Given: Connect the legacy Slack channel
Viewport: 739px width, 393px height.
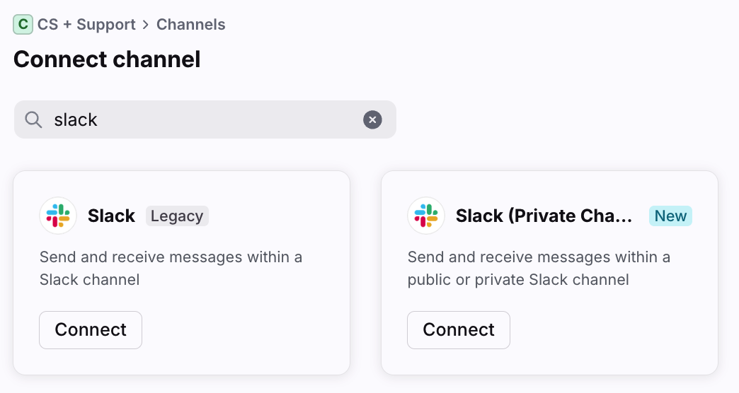Looking at the screenshot, I should click(91, 330).
